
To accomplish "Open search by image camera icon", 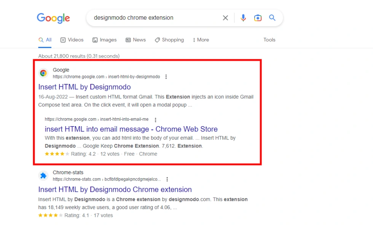I will (258, 18).
